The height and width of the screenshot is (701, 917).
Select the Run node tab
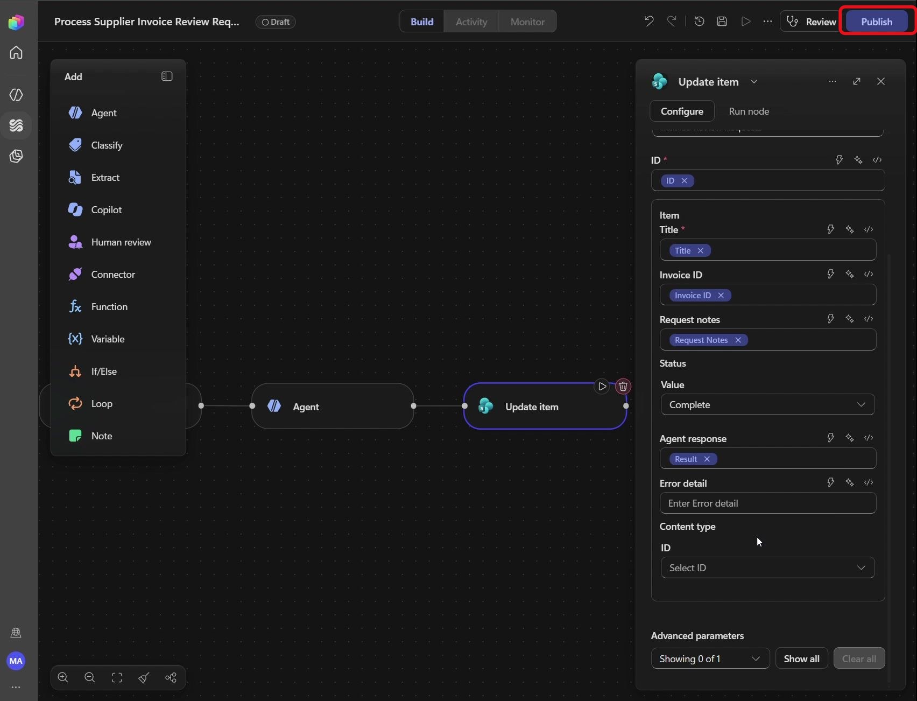[x=749, y=111]
